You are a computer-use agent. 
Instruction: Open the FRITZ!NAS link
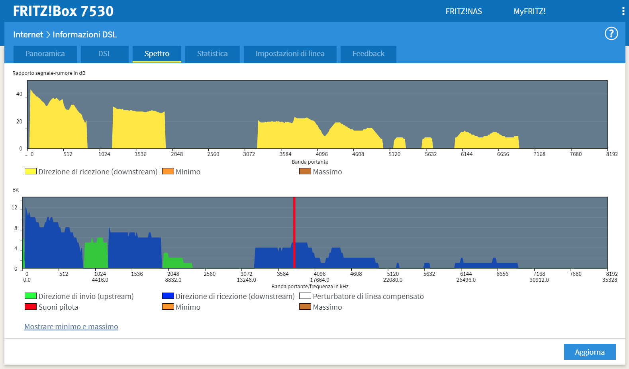click(x=464, y=11)
